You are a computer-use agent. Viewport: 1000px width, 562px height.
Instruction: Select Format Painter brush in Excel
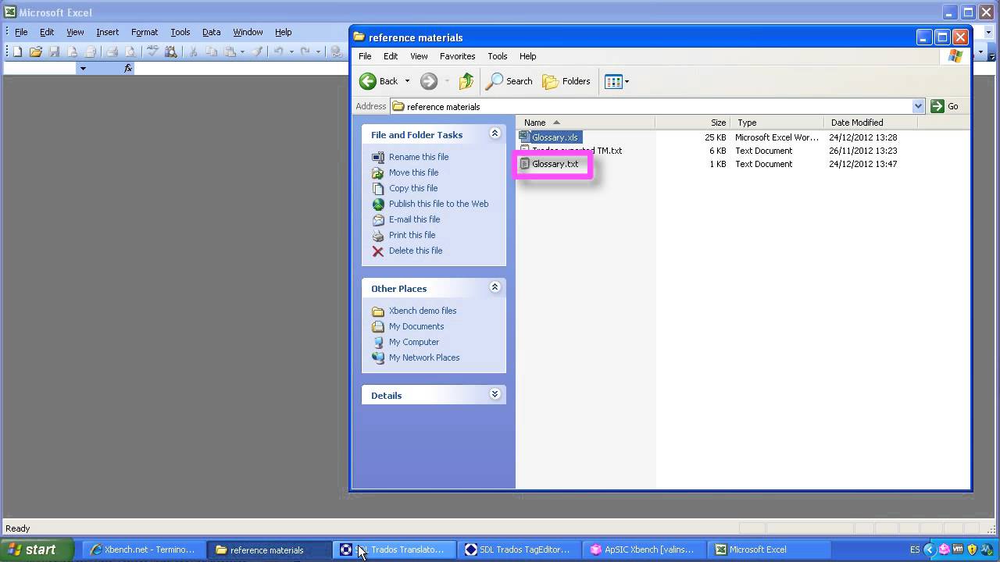point(256,52)
